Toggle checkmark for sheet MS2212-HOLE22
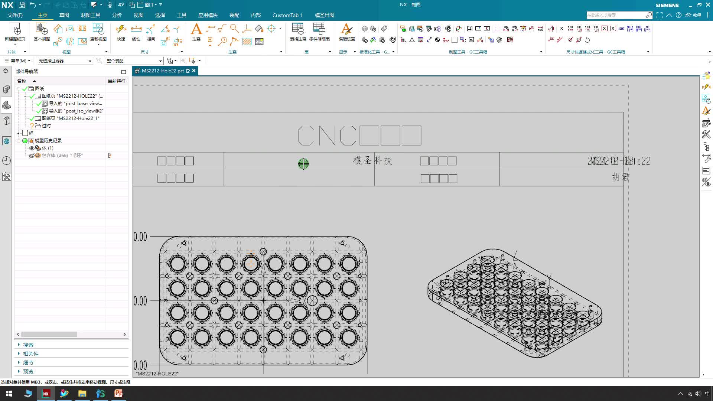 coord(32,96)
